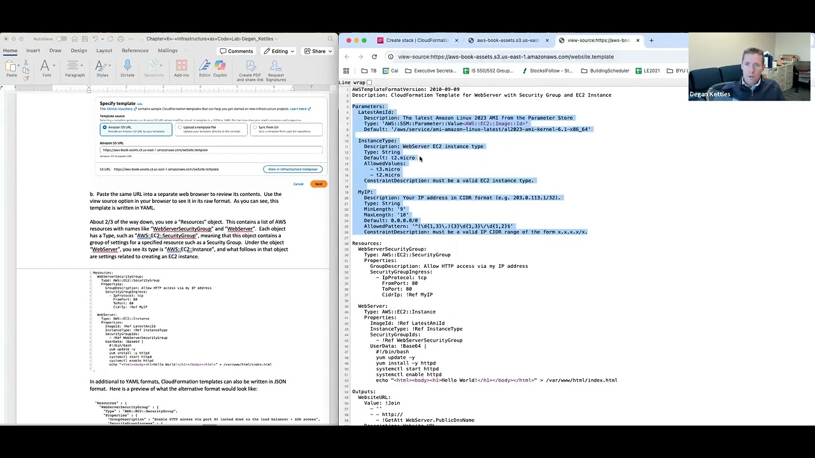
Task: Switch to the Insert ribbon tab
Action: pyautogui.click(x=33, y=51)
